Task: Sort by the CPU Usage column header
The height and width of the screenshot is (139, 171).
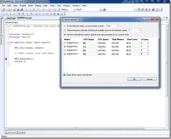Action: coord(89,39)
